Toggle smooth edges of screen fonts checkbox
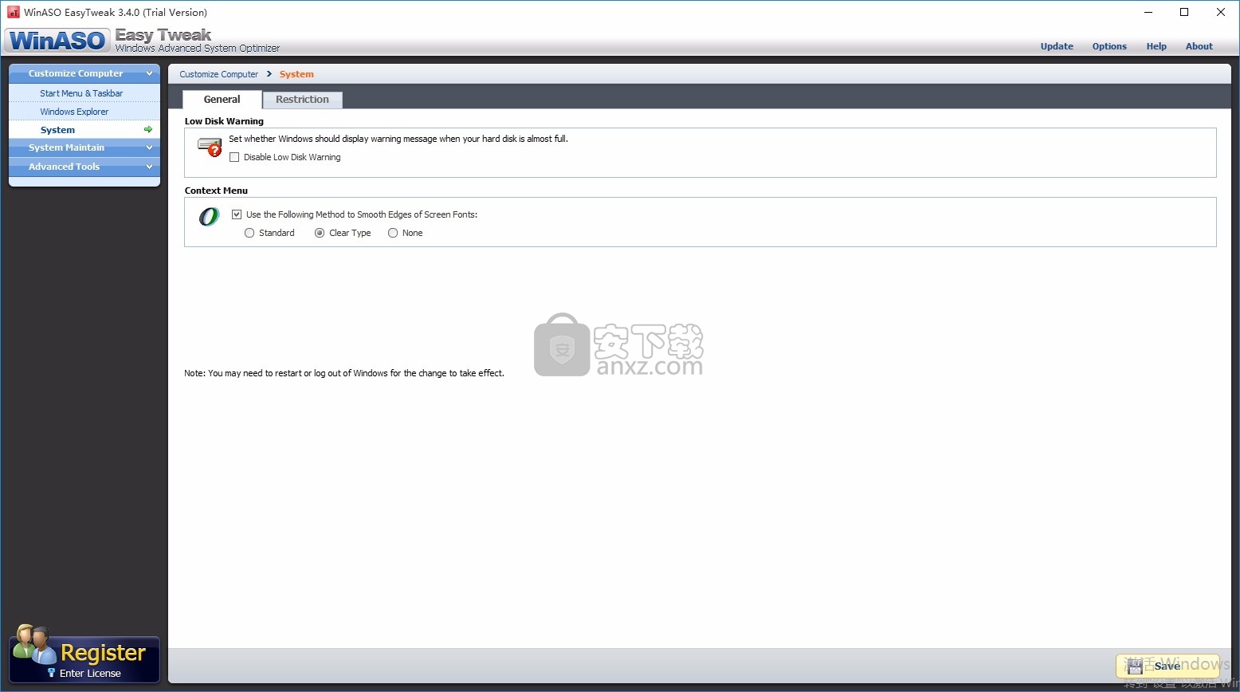1240x692 pixels. pyautogui.click(x=237, y=214)
